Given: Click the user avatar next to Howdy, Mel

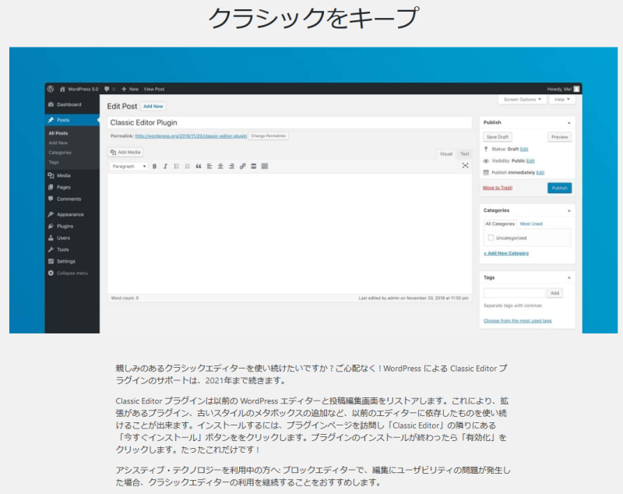Looking at the screenshot, I should click(x=576, y=89).
